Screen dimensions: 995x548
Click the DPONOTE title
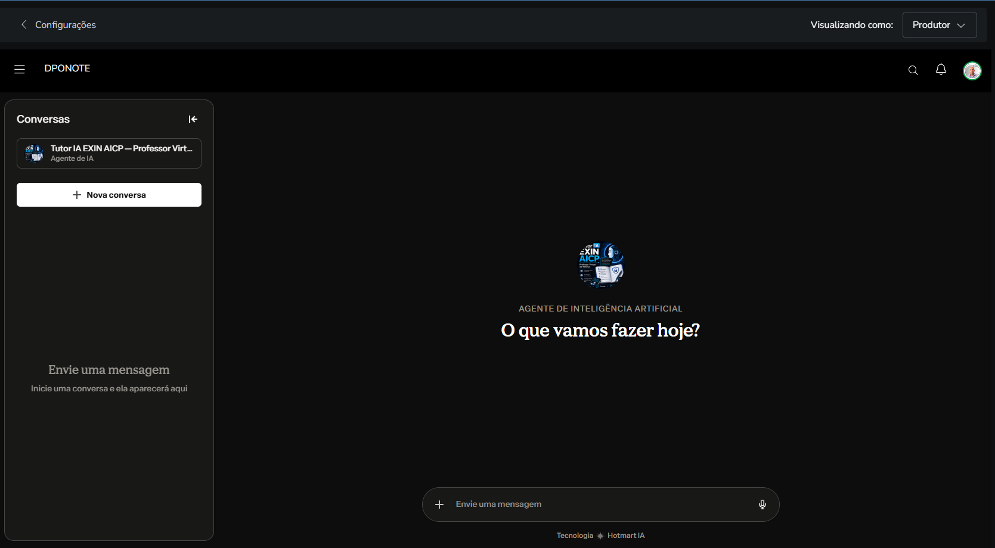(x=67, y=68)
